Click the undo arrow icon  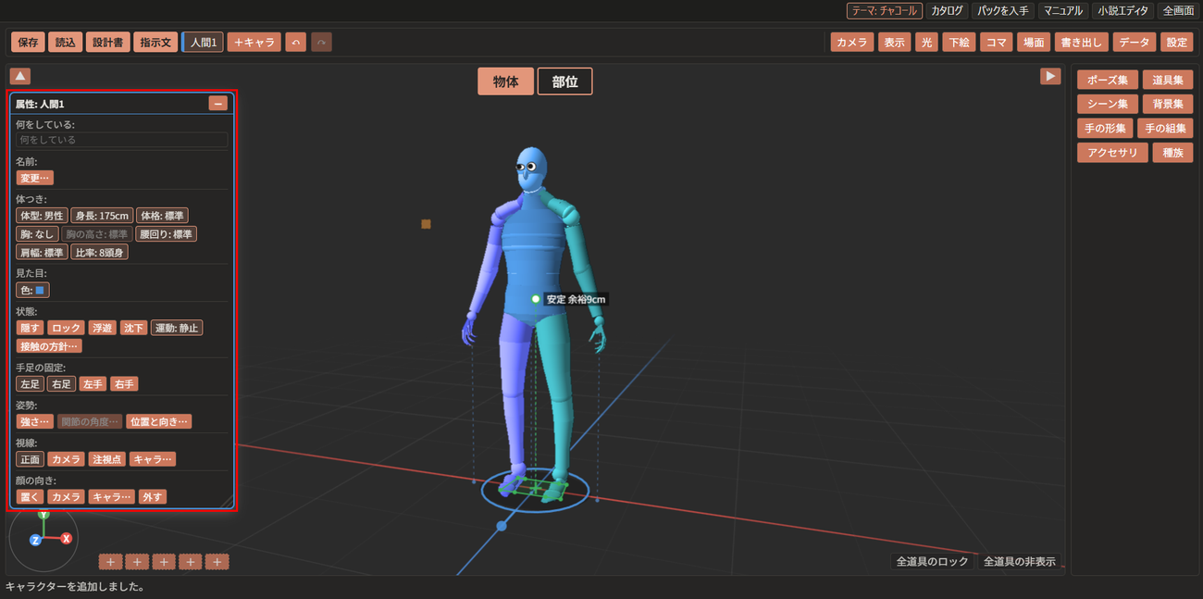[295, 42]
